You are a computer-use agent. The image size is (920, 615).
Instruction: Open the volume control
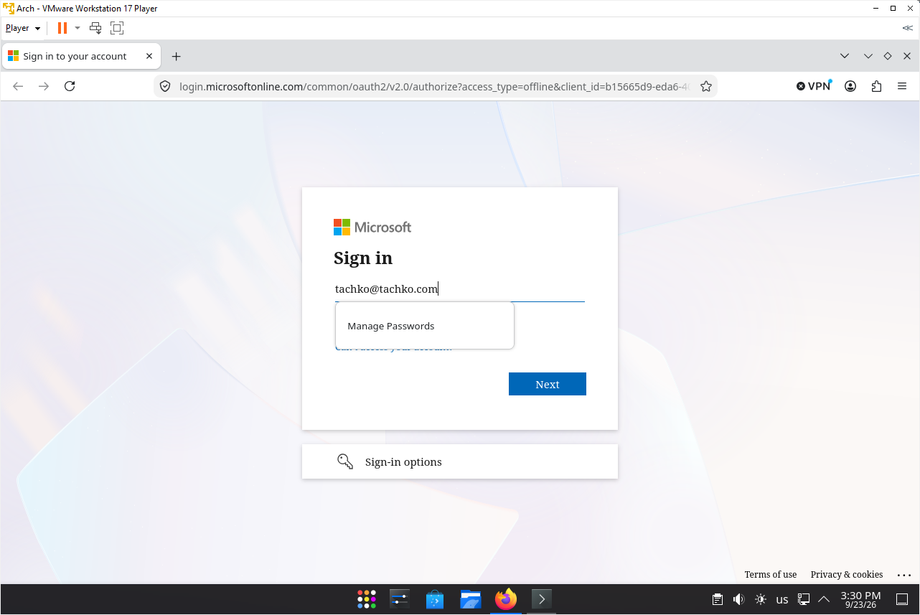pos(738,599)
